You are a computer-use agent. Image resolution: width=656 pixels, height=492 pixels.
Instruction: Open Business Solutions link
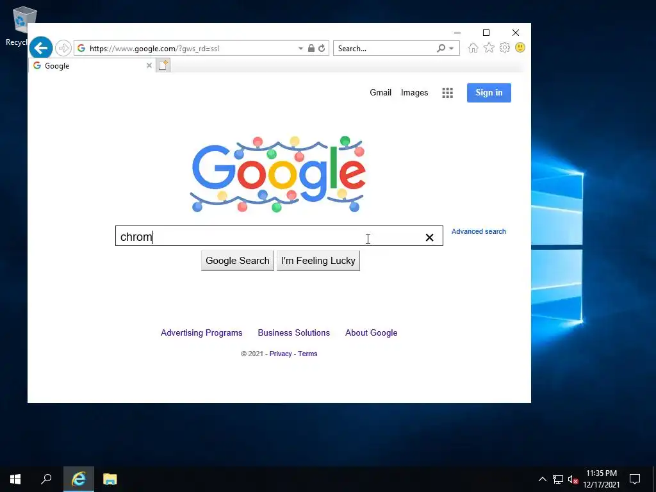pos(293,332)
